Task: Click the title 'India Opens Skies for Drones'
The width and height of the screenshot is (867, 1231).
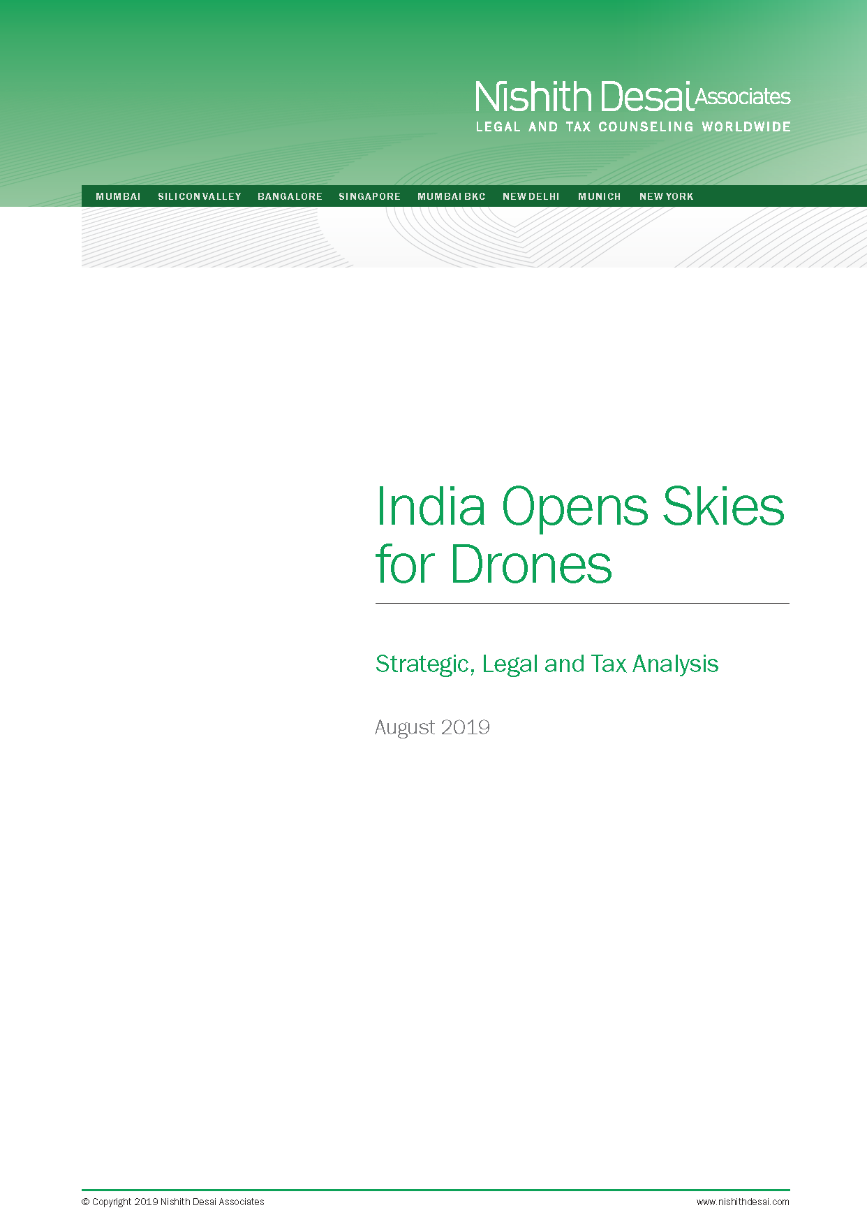Action: pyautogui.click(x=580, y=535)
